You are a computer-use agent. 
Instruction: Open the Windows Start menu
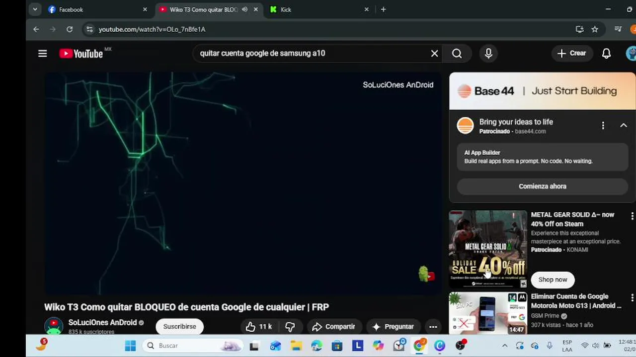pyautogui.click(x=130, y=346)
